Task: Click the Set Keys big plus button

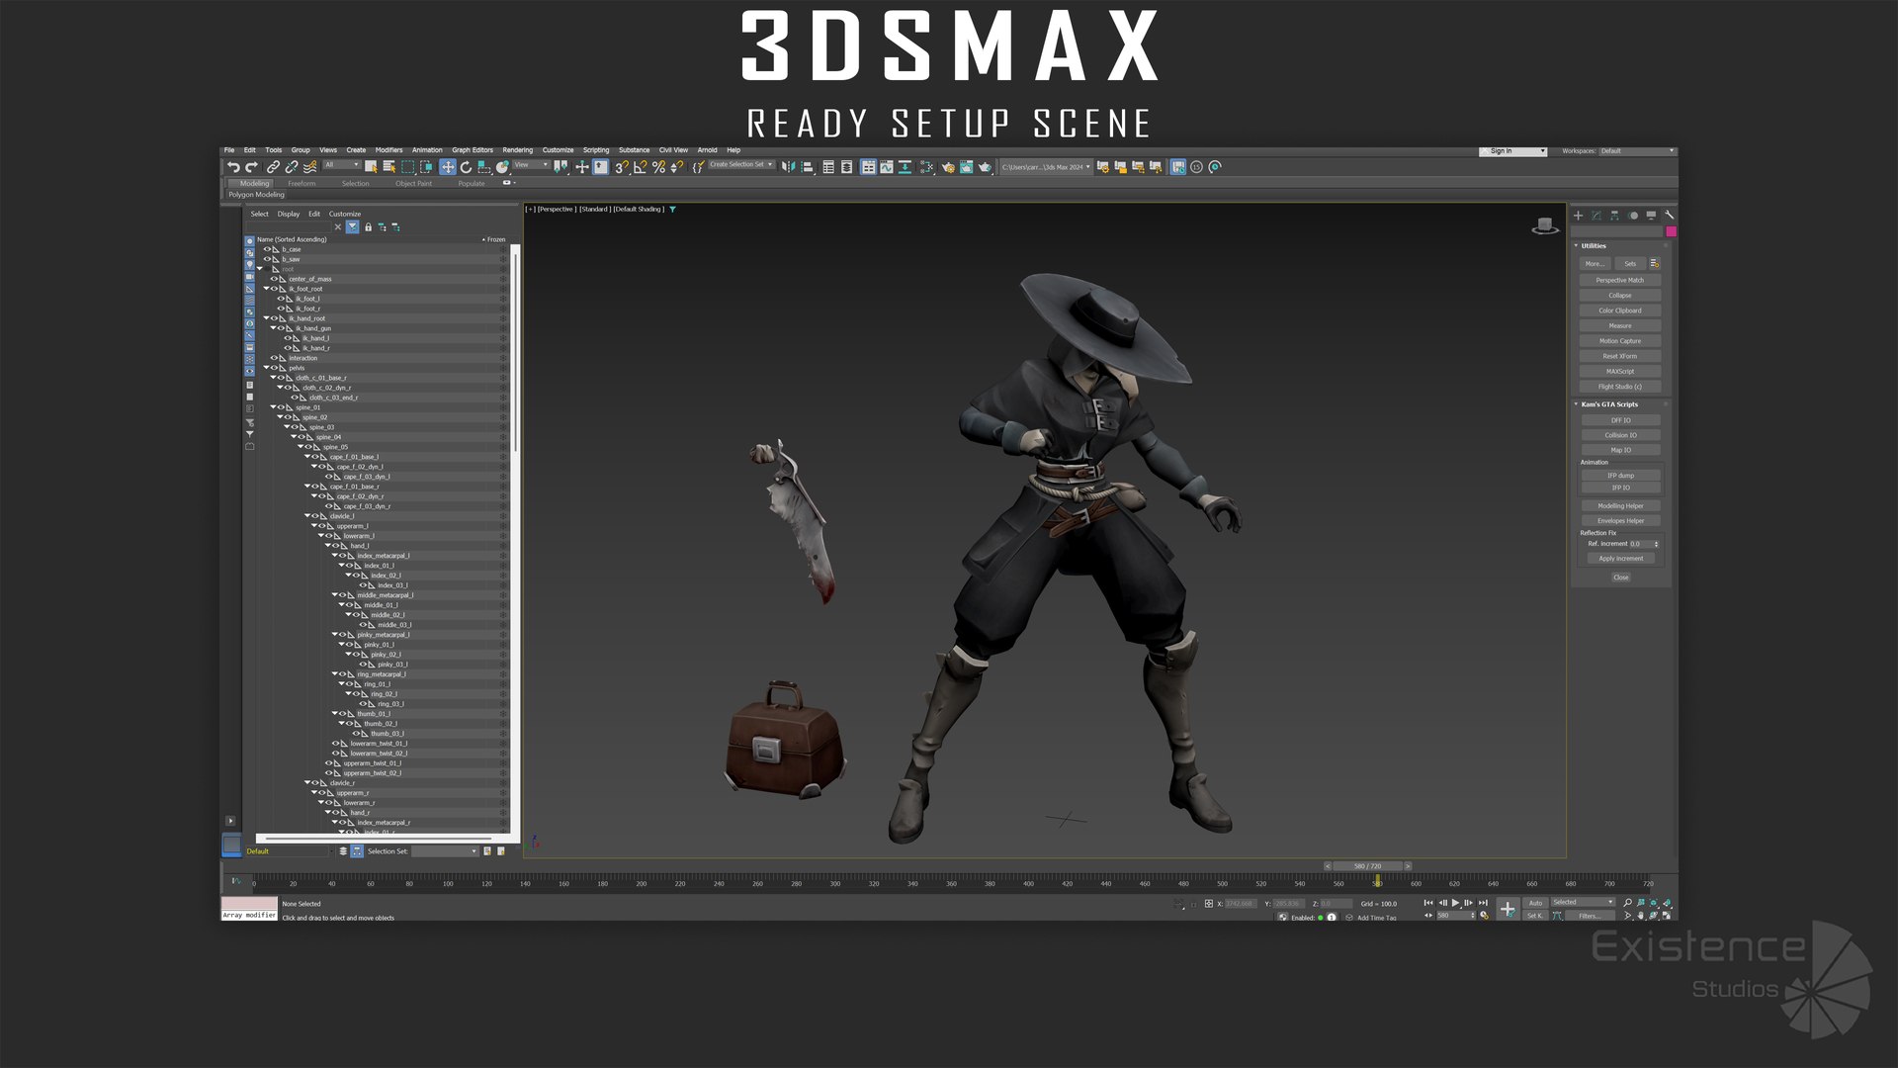Action: point(1508,909)
